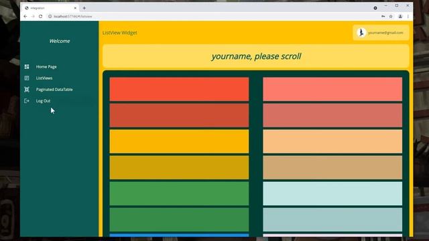
Task: Select the peach tile in right list
Action: [332, 141]
